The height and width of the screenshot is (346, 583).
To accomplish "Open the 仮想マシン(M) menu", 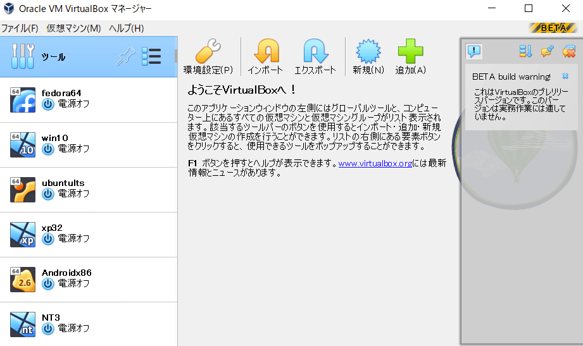I will click(x=73, y=28).
